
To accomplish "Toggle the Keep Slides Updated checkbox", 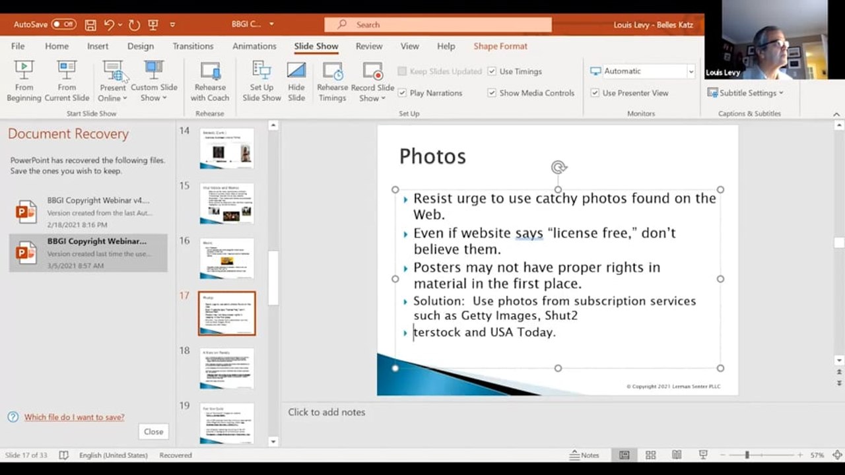I will coord(402,71).
